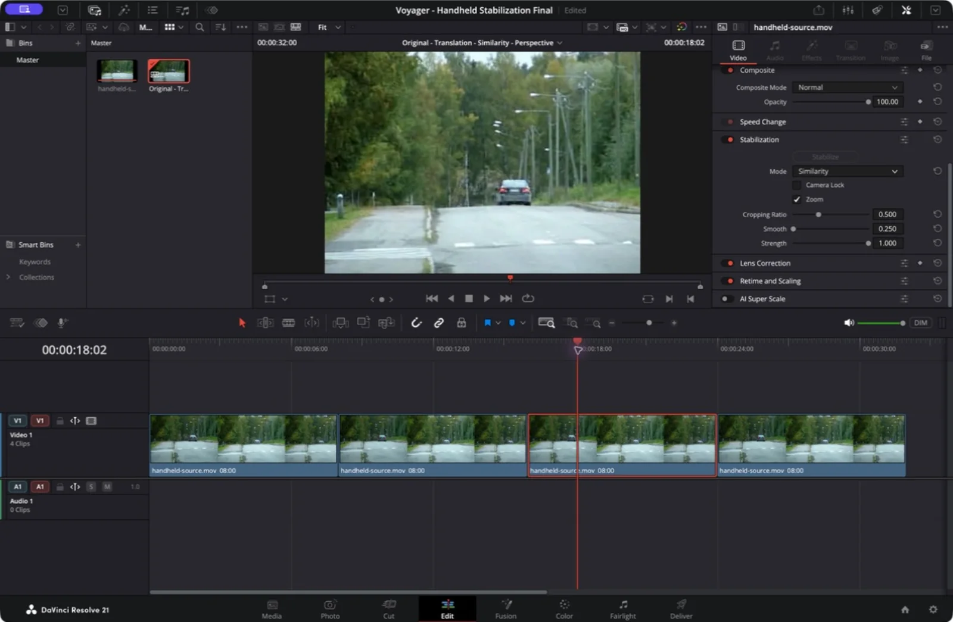Click the DIM audio button
The image size is (953, 622).
pos(921,323)
